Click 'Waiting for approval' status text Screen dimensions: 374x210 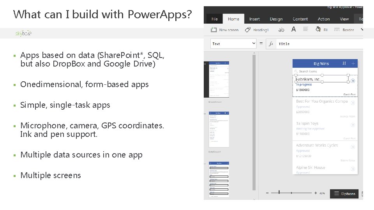[310, 129]
